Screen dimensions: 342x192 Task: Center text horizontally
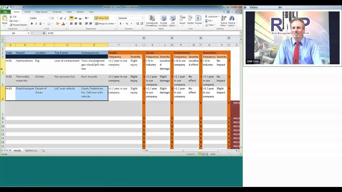[76, 24]
